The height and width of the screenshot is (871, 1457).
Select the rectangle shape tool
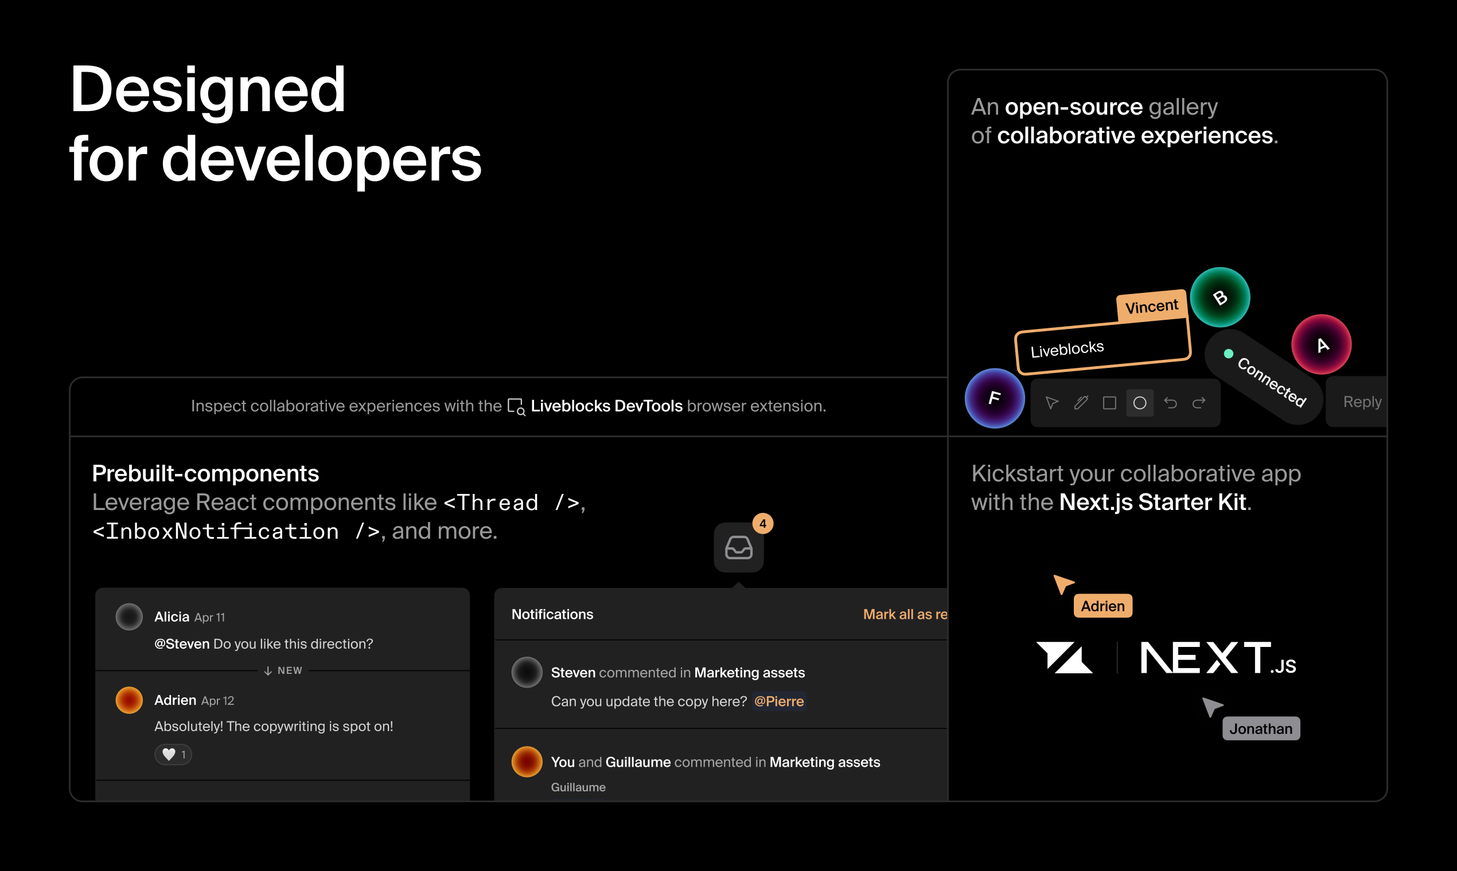(1110, 403)
